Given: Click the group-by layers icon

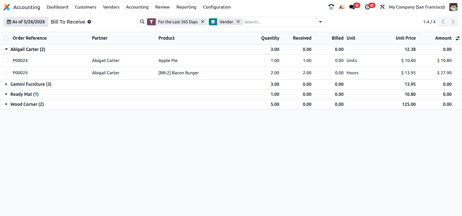Looking at the screenshot, I should click(213, 22).
